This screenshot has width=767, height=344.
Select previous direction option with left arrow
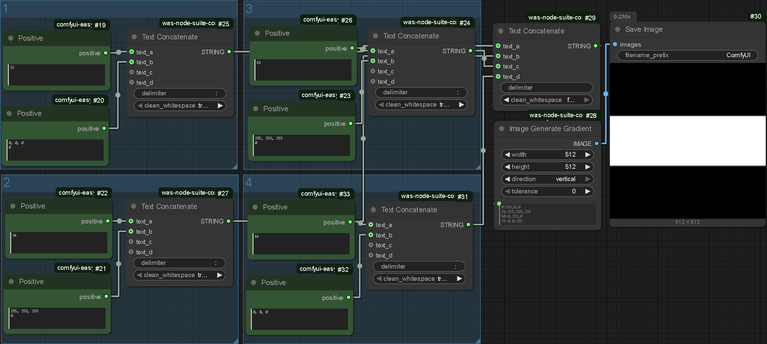507,179
